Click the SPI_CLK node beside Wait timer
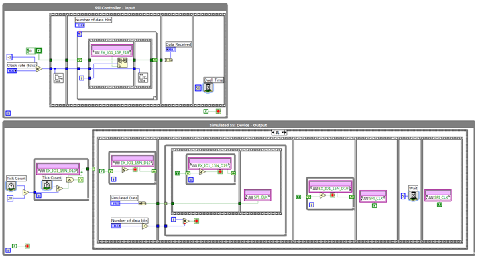Screen dimensions: 478x259 [x=438, y=195]
